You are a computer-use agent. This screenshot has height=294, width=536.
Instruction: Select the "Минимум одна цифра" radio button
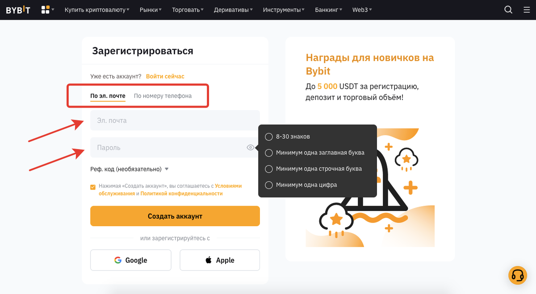pyautogui.click(x=268, y=185)
